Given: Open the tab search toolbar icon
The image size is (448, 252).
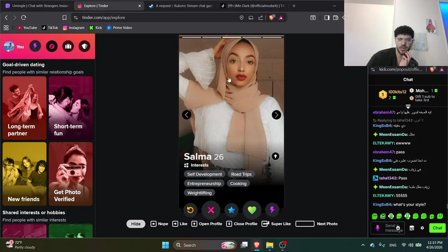Looking at the screenshot, I should click(313, 17).
